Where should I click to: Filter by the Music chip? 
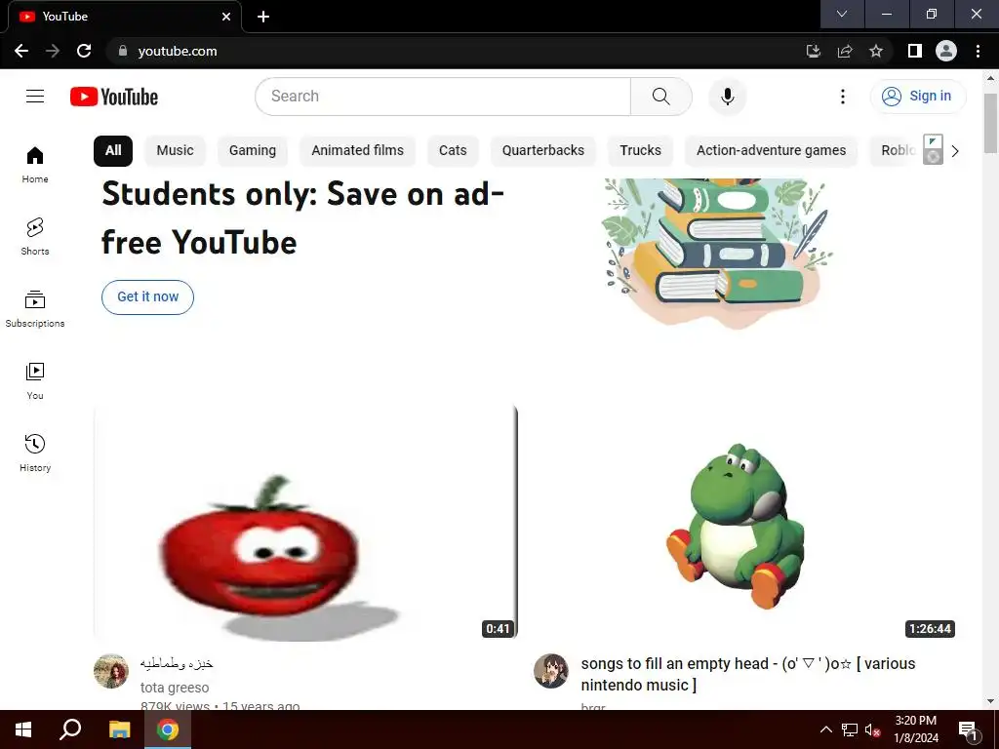click(x=176, y=151)
